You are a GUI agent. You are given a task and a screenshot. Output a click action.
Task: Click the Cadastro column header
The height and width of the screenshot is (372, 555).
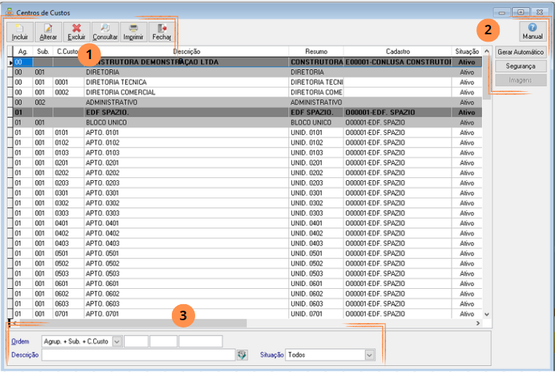point(398,51)
